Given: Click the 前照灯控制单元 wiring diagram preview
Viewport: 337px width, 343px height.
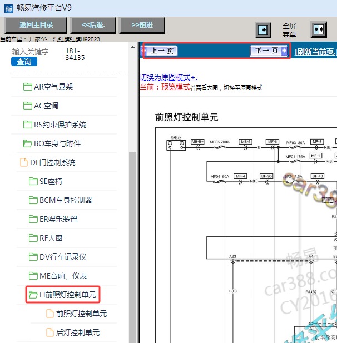Looking at the screenshot, I should [246, 235].
